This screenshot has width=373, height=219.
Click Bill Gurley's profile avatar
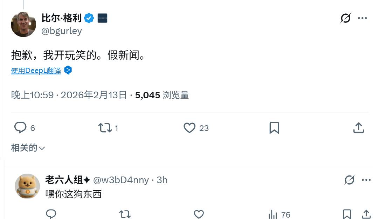pos(23,24)
